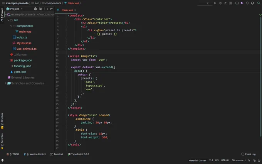262x164 pixels.
Task: Select styles.scss in project tree
Action: [24, 43]
